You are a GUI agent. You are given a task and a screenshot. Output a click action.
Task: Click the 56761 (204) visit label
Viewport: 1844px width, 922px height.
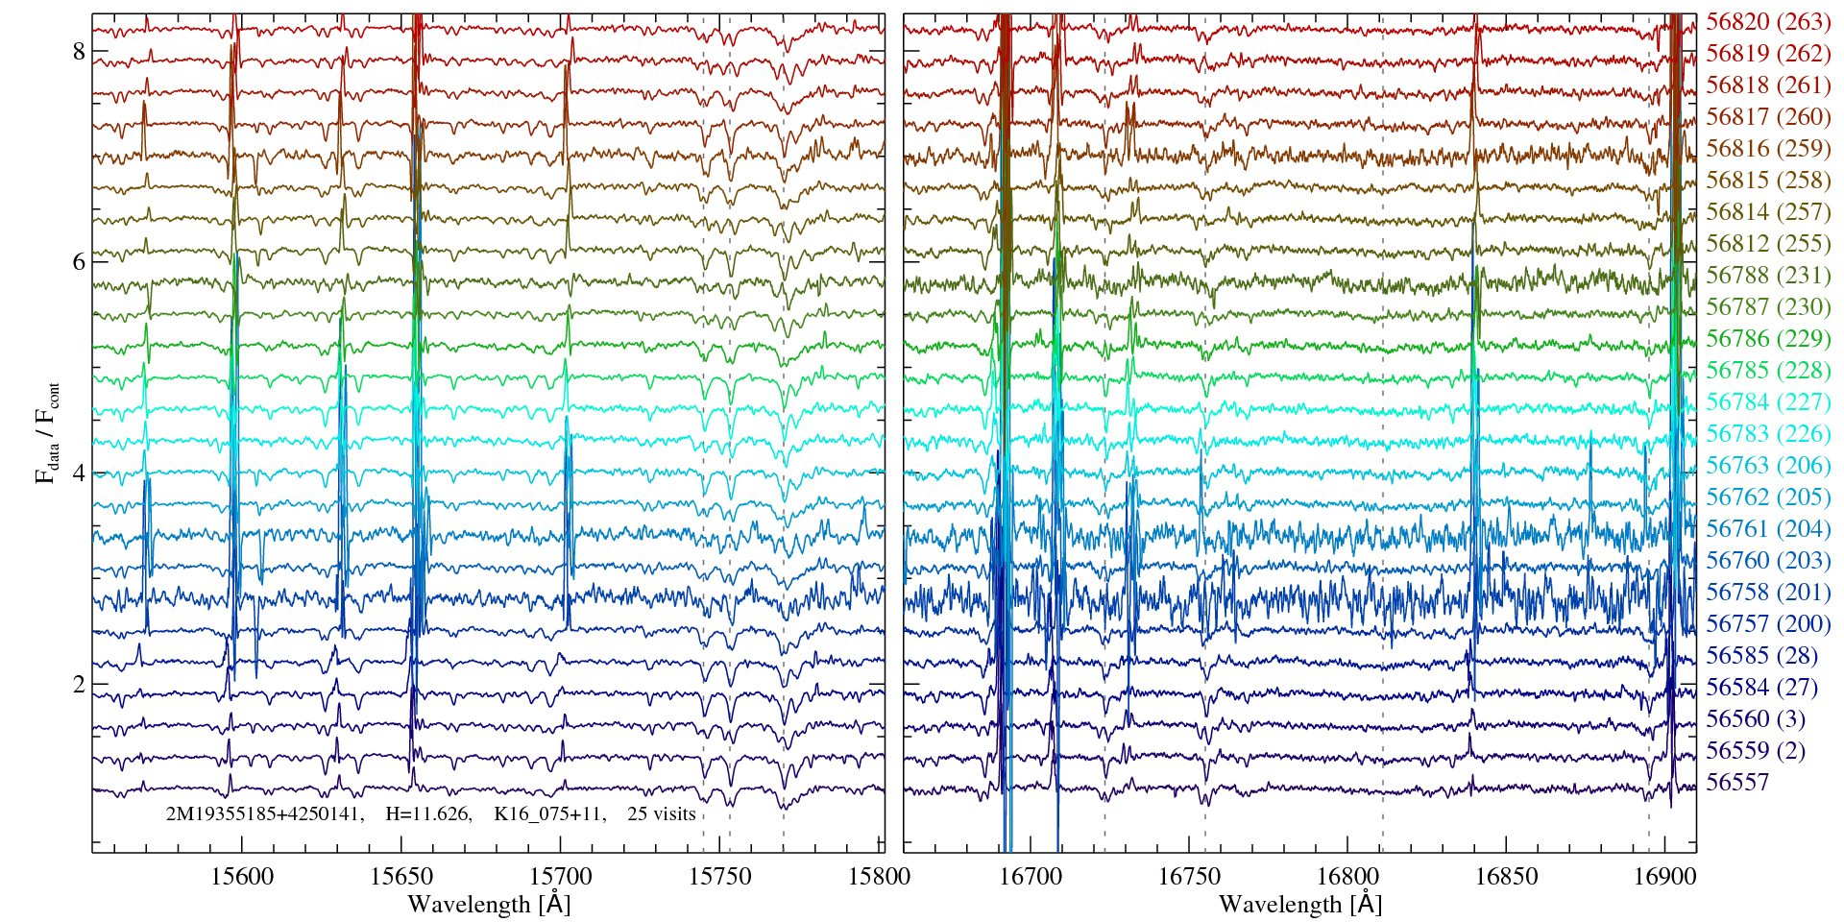(x=1767, y=529)
